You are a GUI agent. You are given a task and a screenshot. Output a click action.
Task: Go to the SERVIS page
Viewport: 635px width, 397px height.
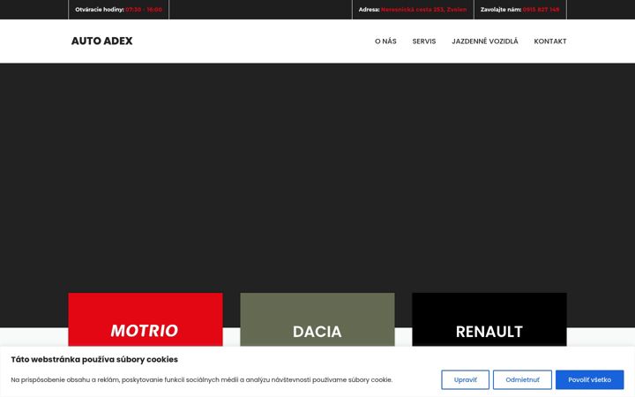click(x=424, y=41)
